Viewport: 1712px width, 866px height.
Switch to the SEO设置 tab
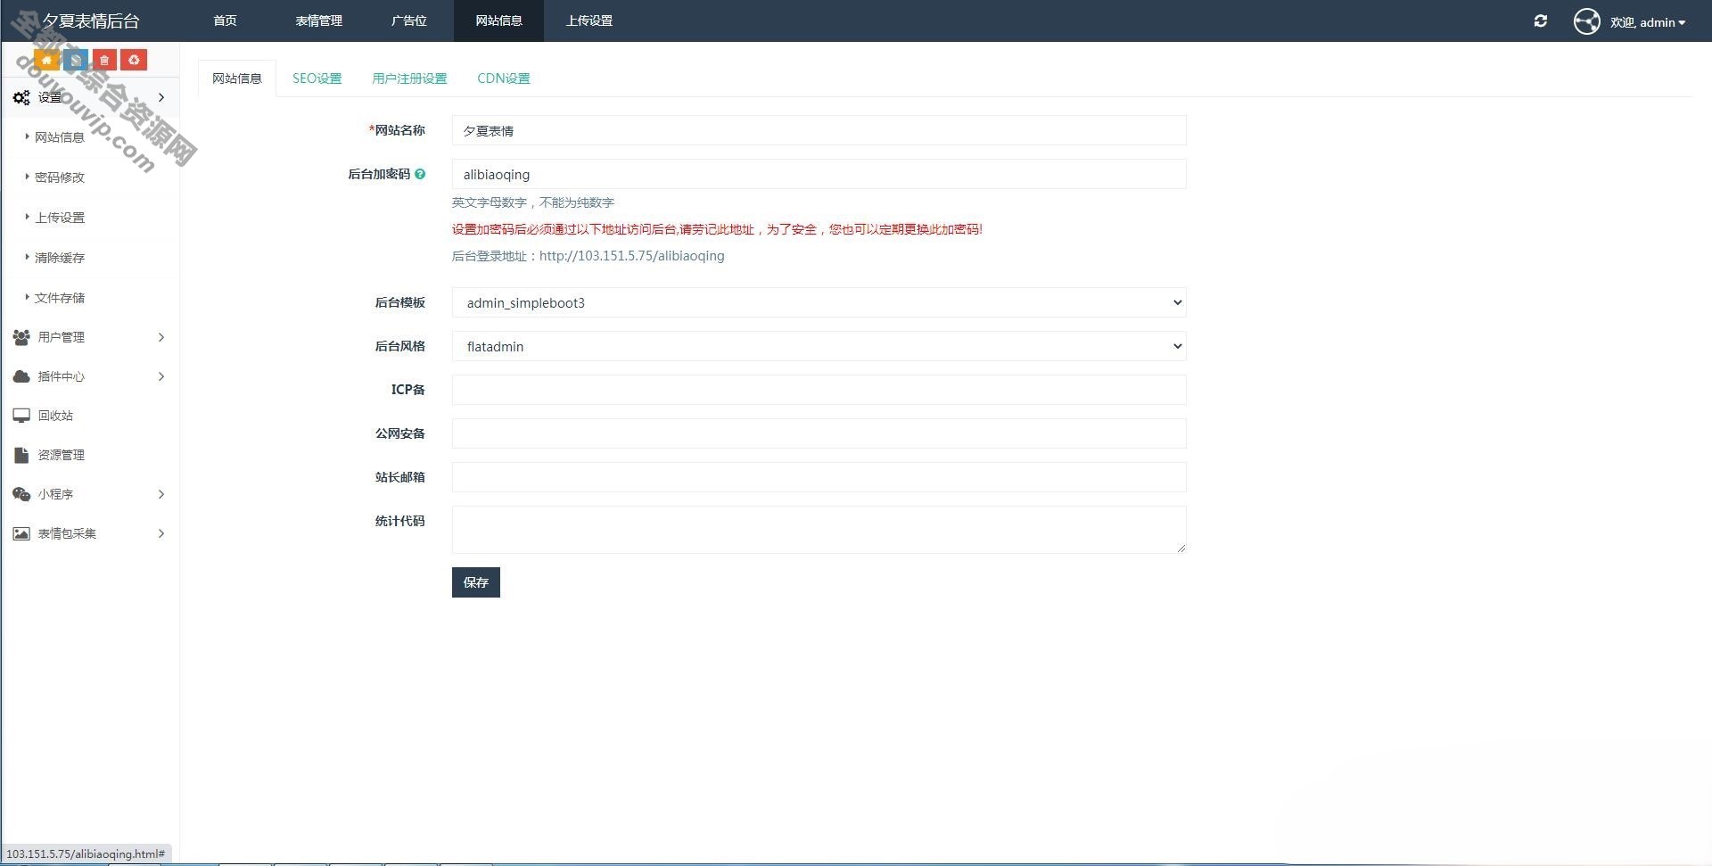[317, 78]
